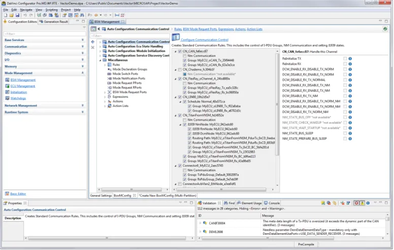Toggle Nm Communication checkbox under CN_CAN_fe6ecc87

pos(185,56)
